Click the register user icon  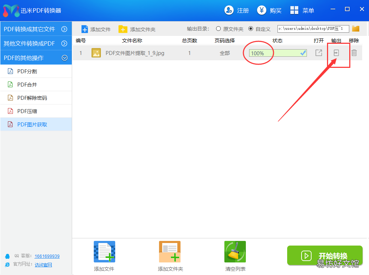click(229, 10)
